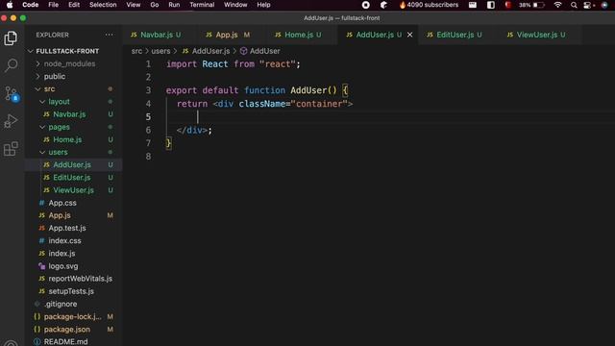The image size is (615, 346).
Task: Click the closing div tag on line 6
Action: pyautogui.click(x=194, y=131)
